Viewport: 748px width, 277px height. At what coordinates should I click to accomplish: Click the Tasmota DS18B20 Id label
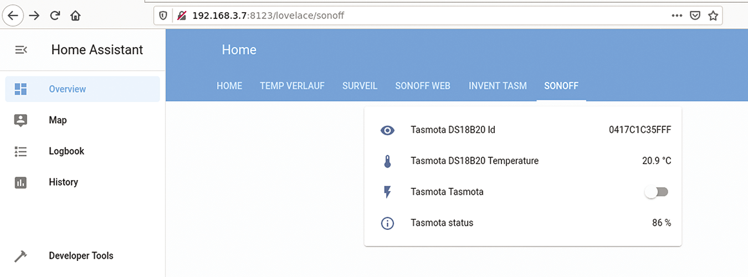pos(453,130)
